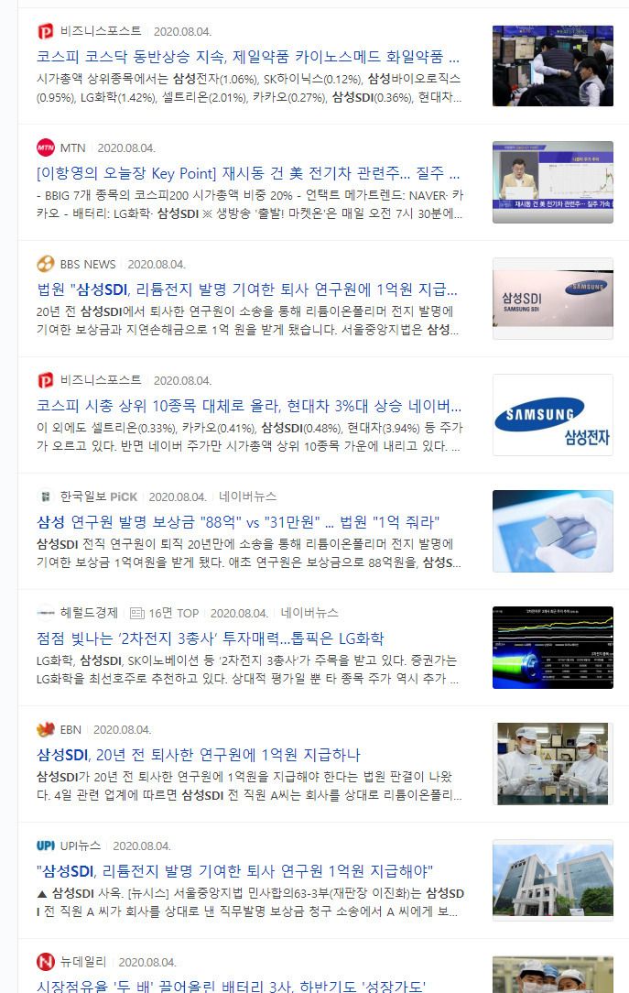
Task: Click the 뉴데일리 red N icon
Action: point(46,962)
